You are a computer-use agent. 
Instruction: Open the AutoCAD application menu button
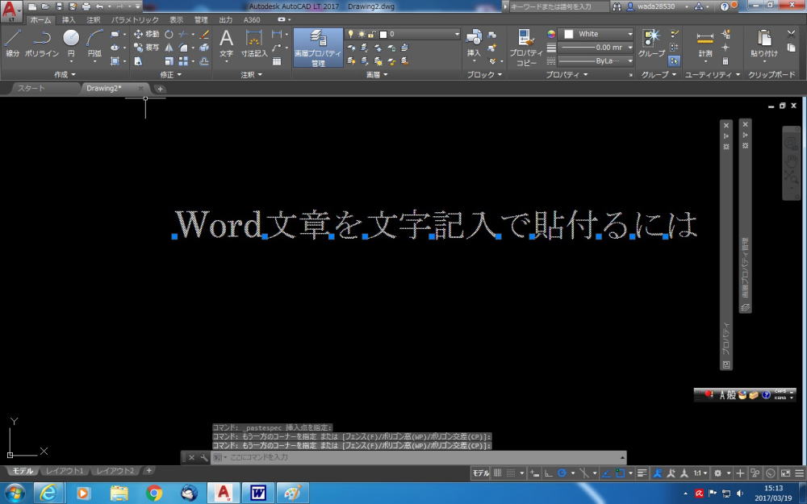point(10,11)
